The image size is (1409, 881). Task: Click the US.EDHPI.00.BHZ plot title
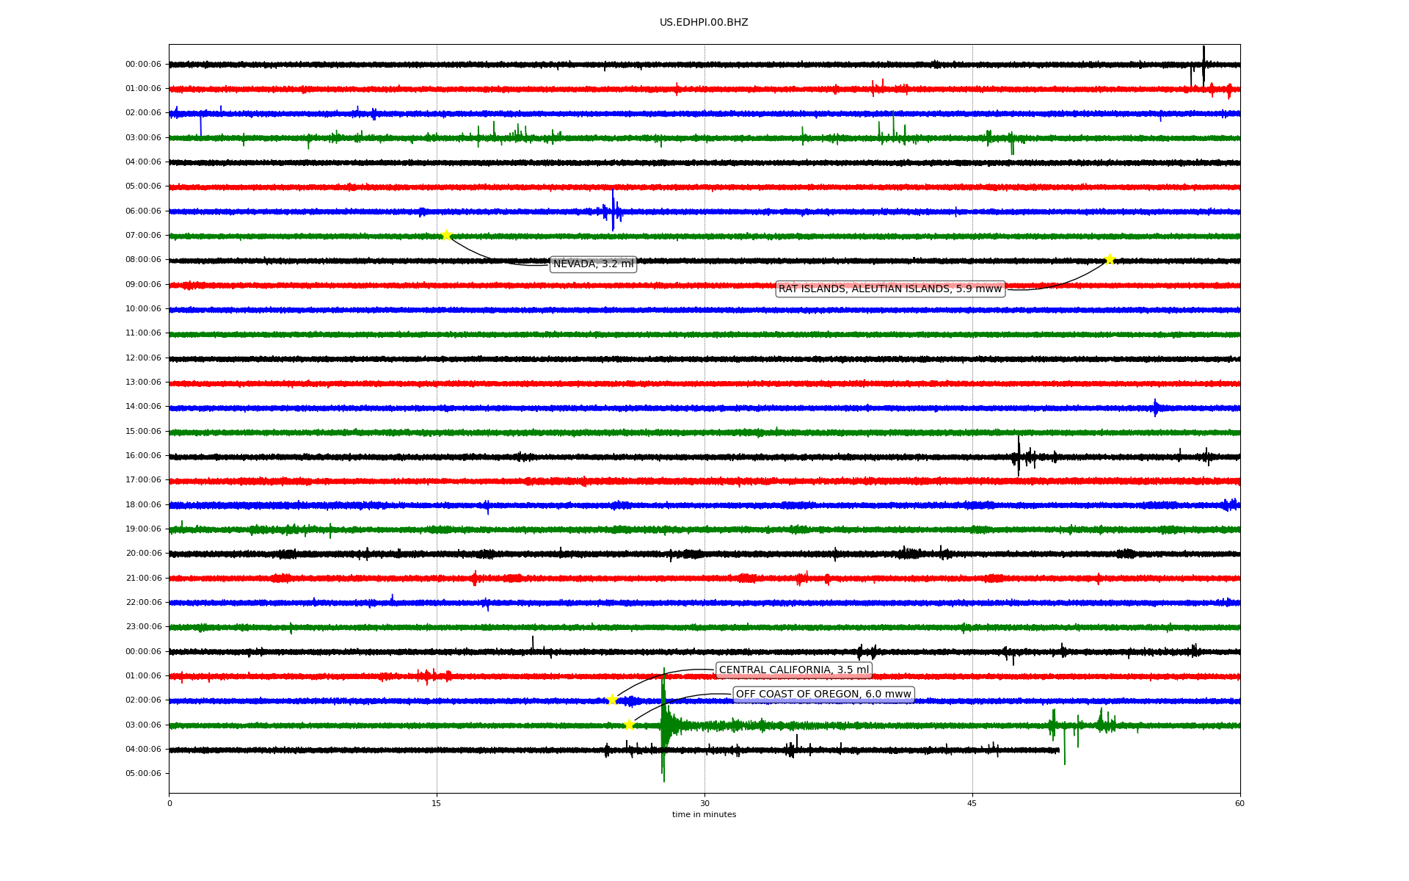pyautogui.click(x=703, y=23)
